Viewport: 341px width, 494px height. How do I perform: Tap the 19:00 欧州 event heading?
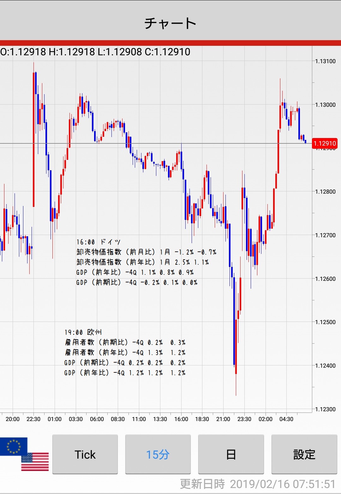coord(83,332)
